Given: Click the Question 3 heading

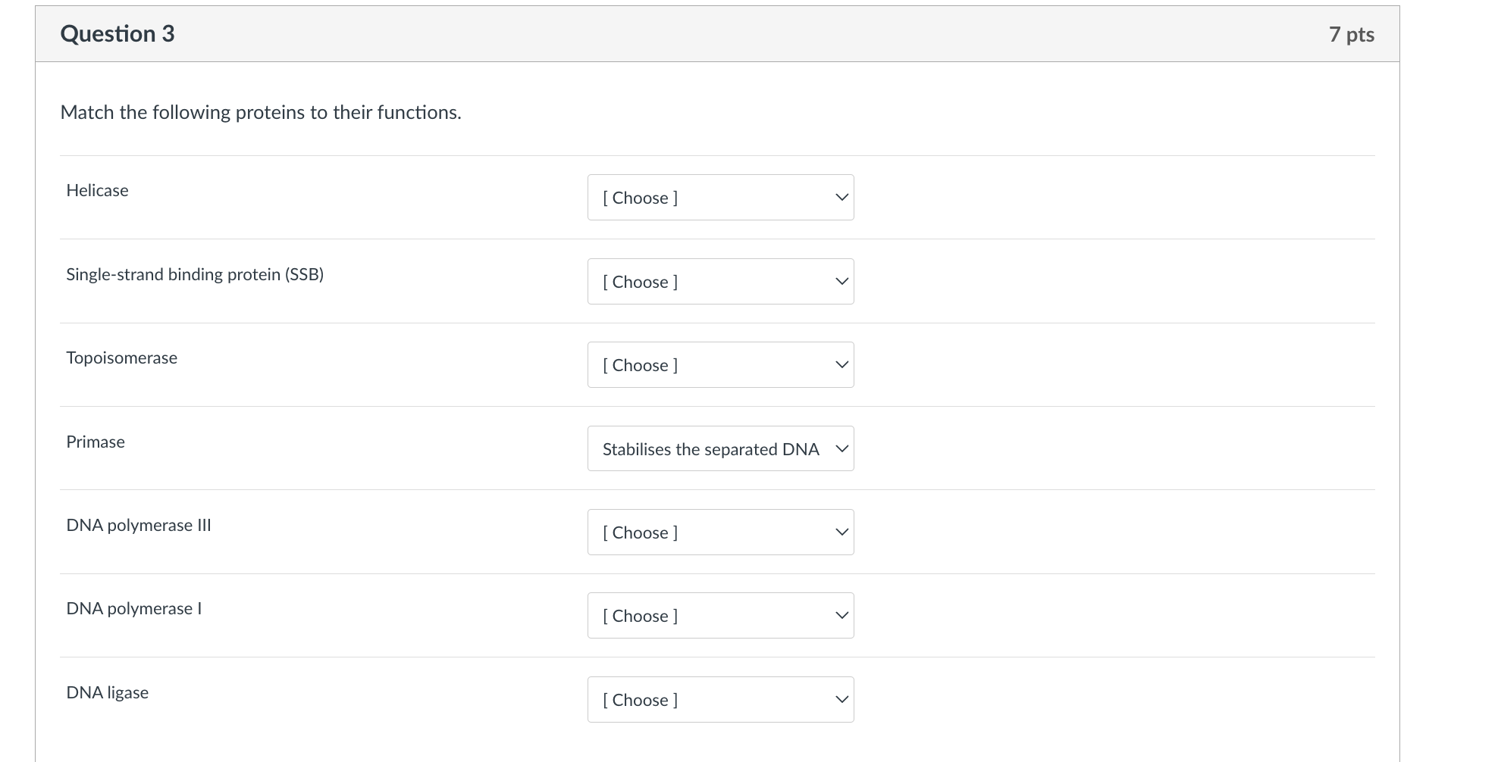Looking at the screenshot, I should coord(118,34).
